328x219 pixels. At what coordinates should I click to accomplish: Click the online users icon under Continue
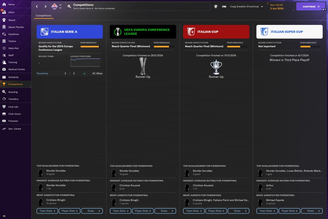324,9
